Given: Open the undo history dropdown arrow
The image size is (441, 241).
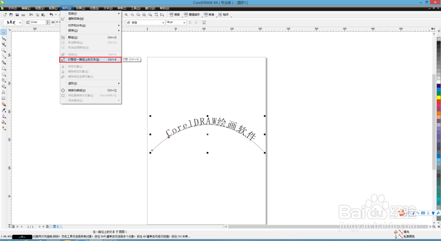Looking at the screenshot, I should click(x=56, y=15).
